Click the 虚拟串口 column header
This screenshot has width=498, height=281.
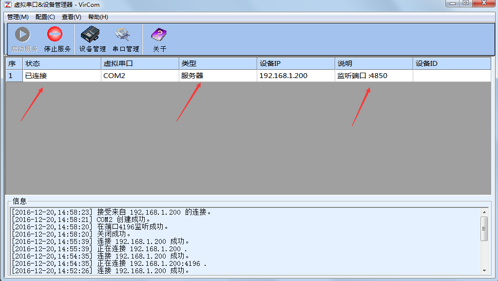pyautogui.click(x=140, y=64)
